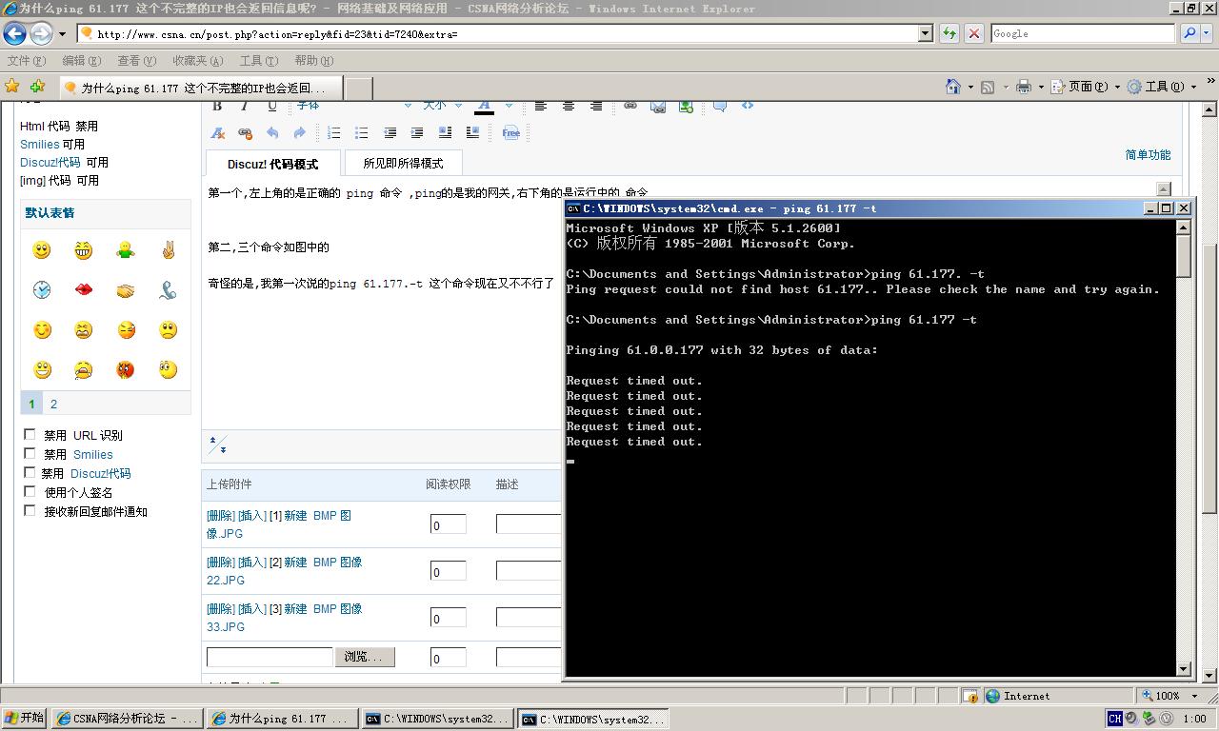Viewport: 1219px width, 731px height.
Task: Insert a hyperlink using the chain icon
Action: tap(629, 106)
